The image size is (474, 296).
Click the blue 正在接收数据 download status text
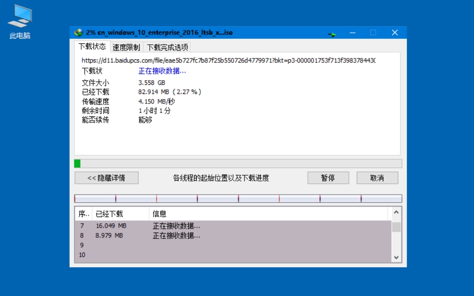[162, 71]
